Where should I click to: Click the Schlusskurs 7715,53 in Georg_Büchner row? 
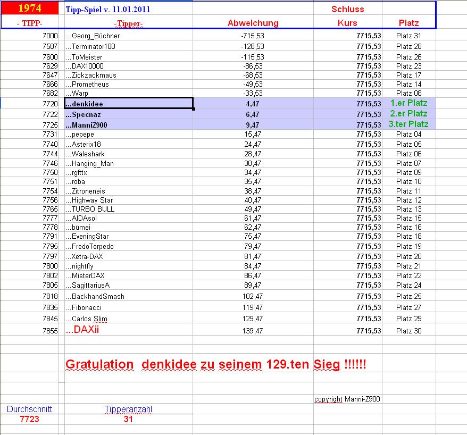coord(369,36)
